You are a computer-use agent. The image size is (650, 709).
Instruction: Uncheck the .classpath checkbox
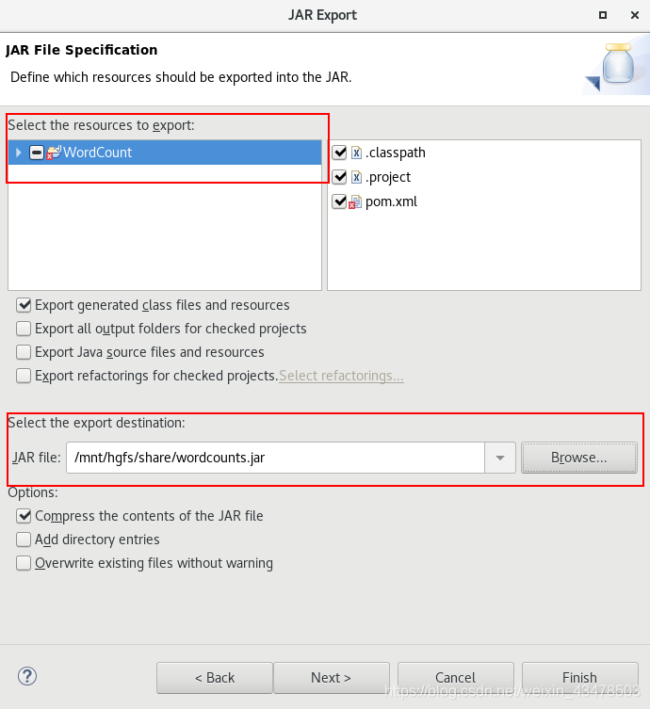339,153
